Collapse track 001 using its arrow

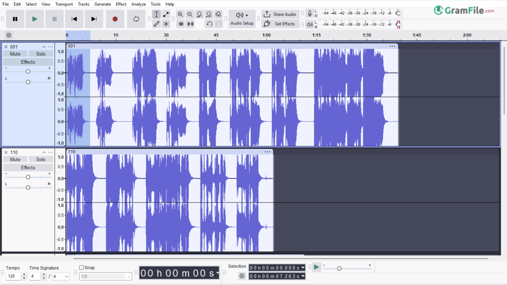pos(44,47)
